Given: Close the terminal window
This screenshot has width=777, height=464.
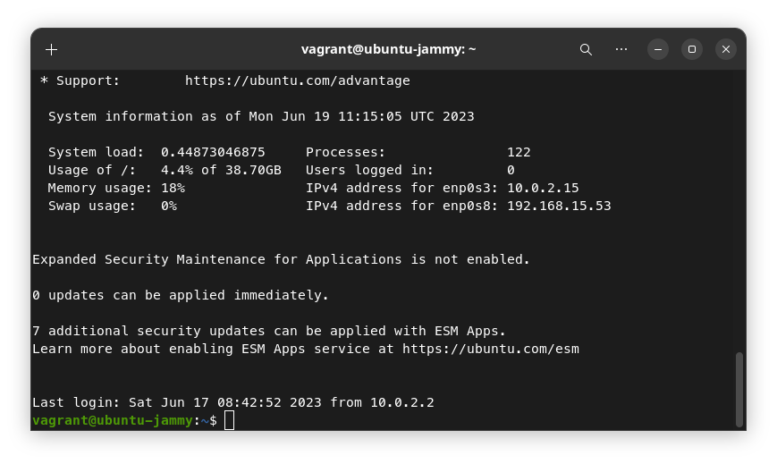Looking at the screenshot, I should coord(726,49).
